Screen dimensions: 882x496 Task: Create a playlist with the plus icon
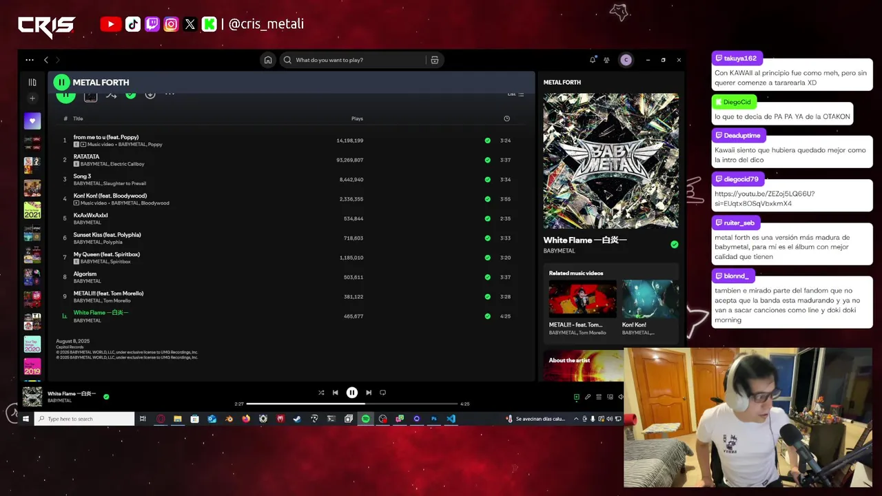[x=32, y=99]
